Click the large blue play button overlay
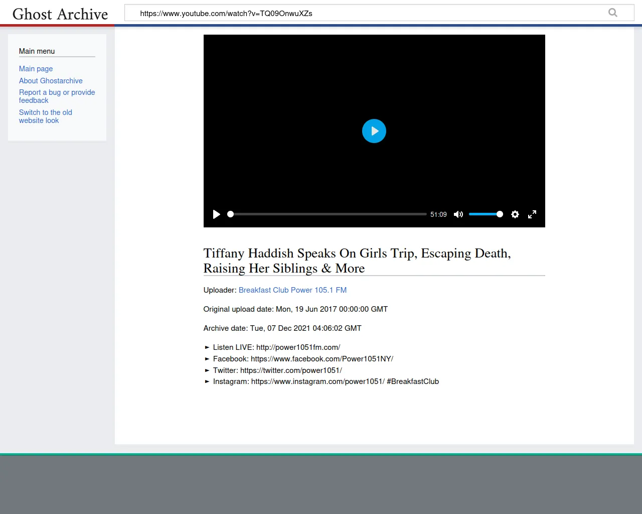Screen dimensions: 642x514 tap(374, 131)
